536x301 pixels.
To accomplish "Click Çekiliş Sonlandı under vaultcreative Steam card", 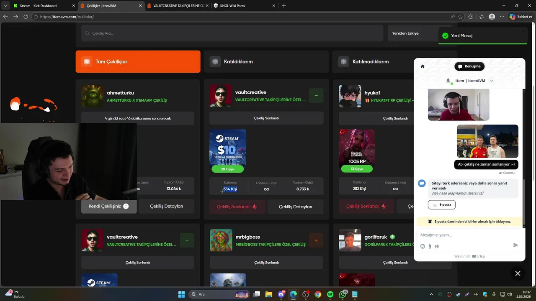I will point(237,207).
